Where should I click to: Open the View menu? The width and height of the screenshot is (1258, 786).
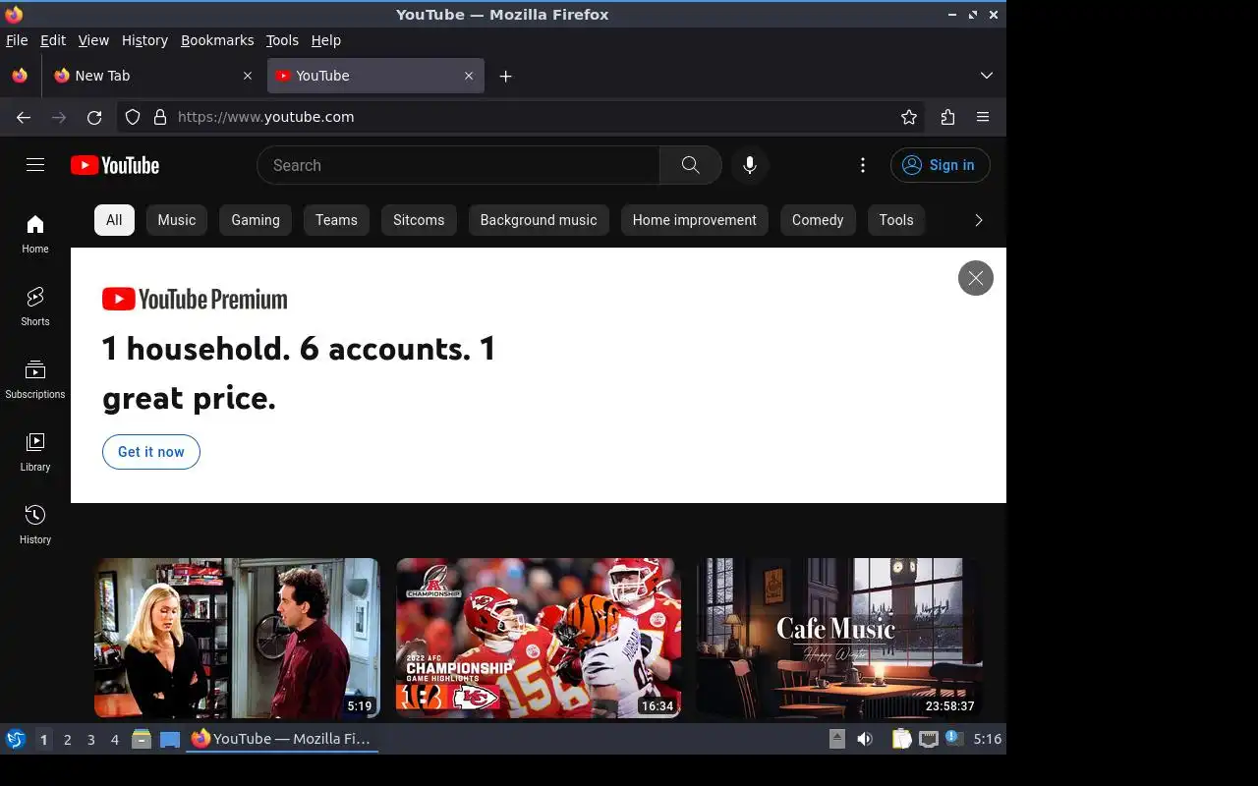(93, 40)
